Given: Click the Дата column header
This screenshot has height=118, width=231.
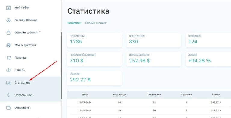Looking at the screenshot, I should click(x=85, y=95).
